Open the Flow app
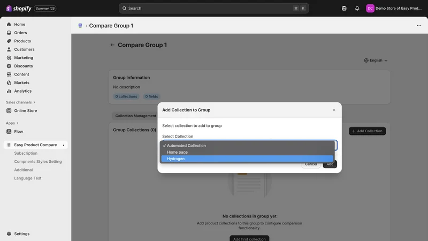This screenshot has width=428, height=241. pyautogui.click(x=19, y=131)
